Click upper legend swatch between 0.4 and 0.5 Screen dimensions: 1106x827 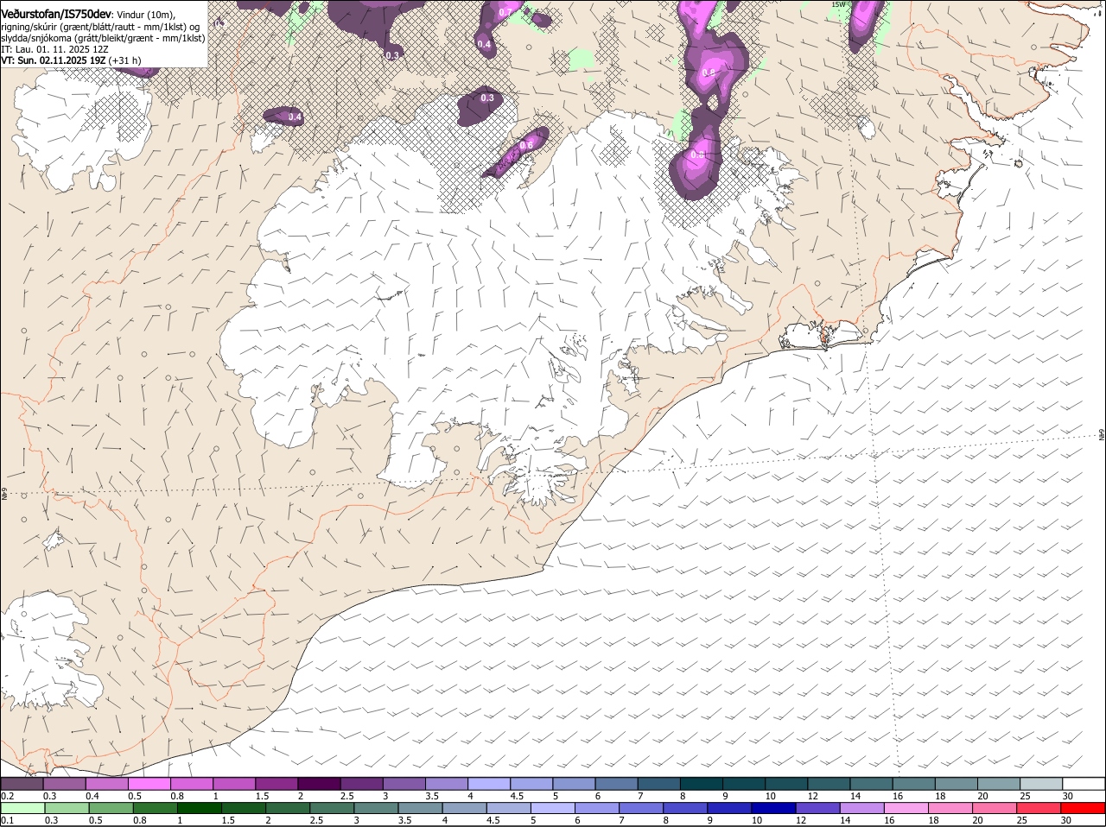click(x=107, y=784)
